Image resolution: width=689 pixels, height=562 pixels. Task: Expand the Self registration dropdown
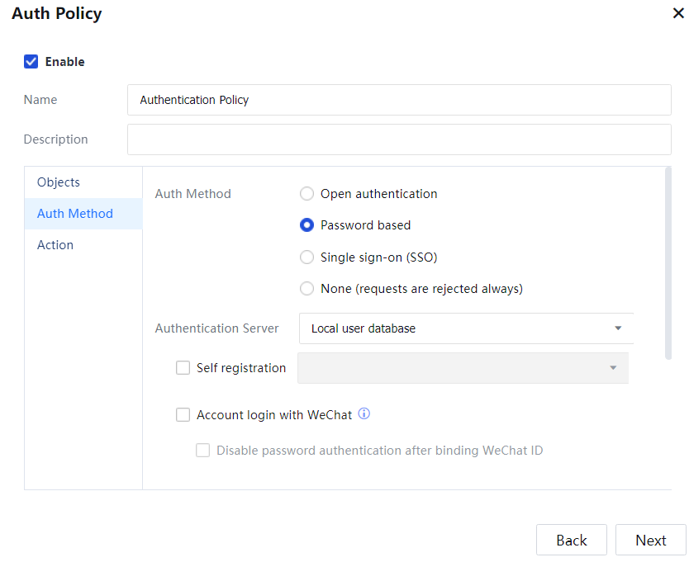[463, 368]
